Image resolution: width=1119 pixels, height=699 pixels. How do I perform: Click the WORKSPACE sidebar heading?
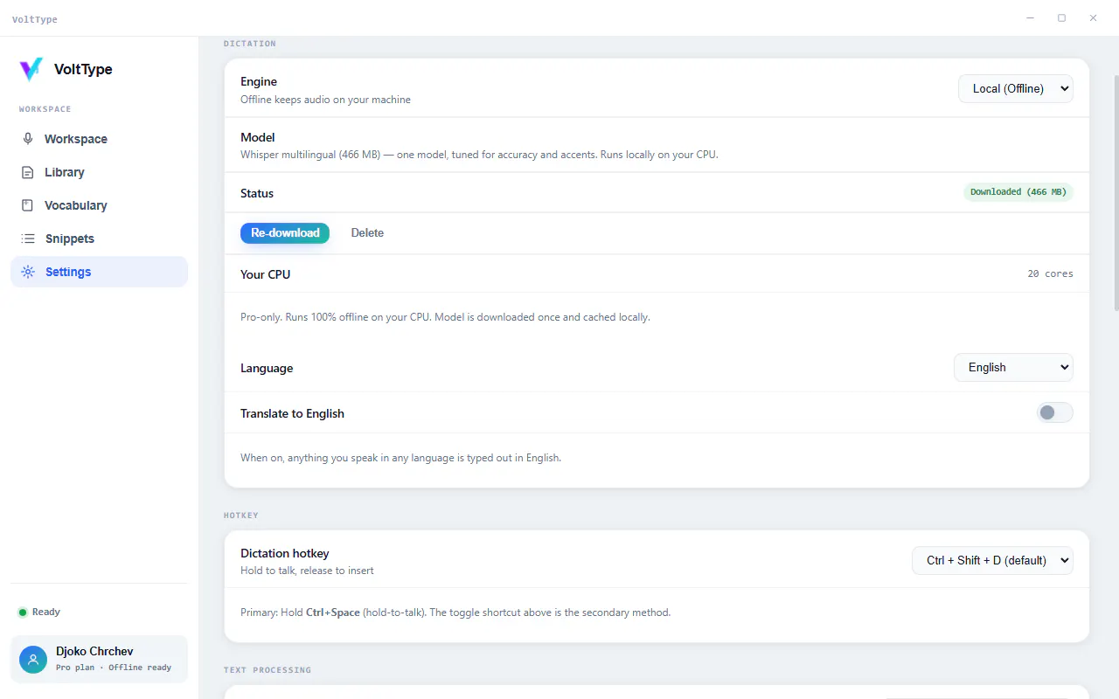(45, 109)
